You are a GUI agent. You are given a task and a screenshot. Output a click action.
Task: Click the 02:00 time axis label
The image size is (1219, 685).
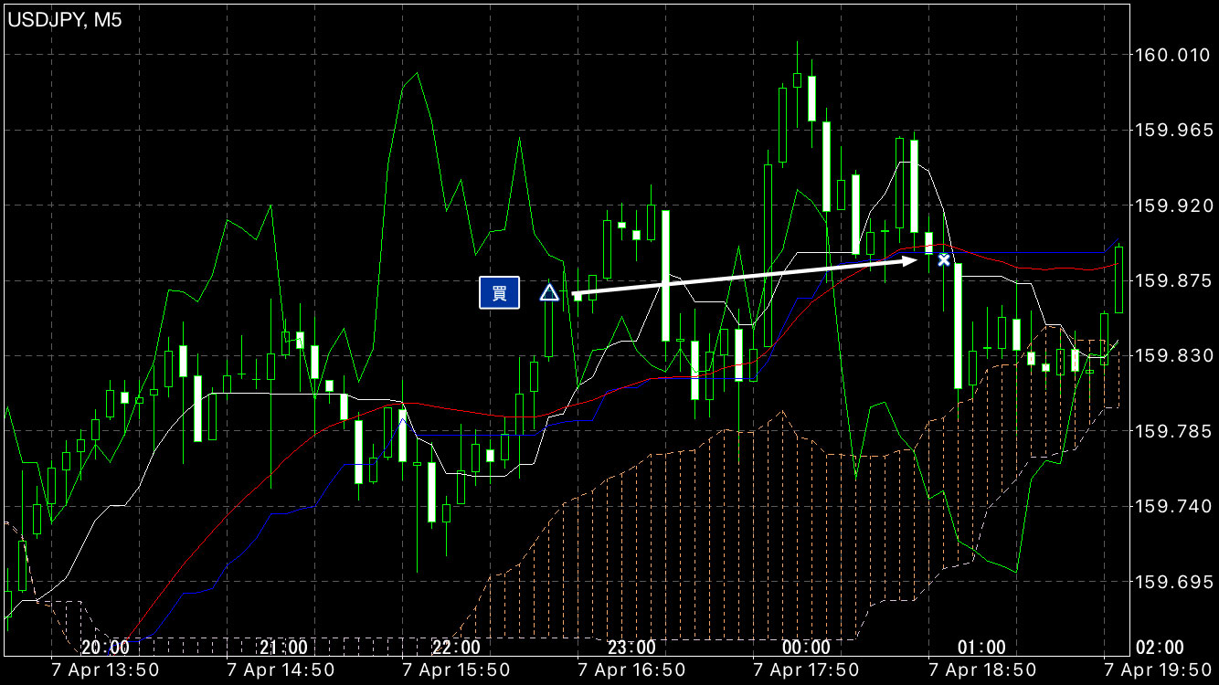tap(1158, 648)
